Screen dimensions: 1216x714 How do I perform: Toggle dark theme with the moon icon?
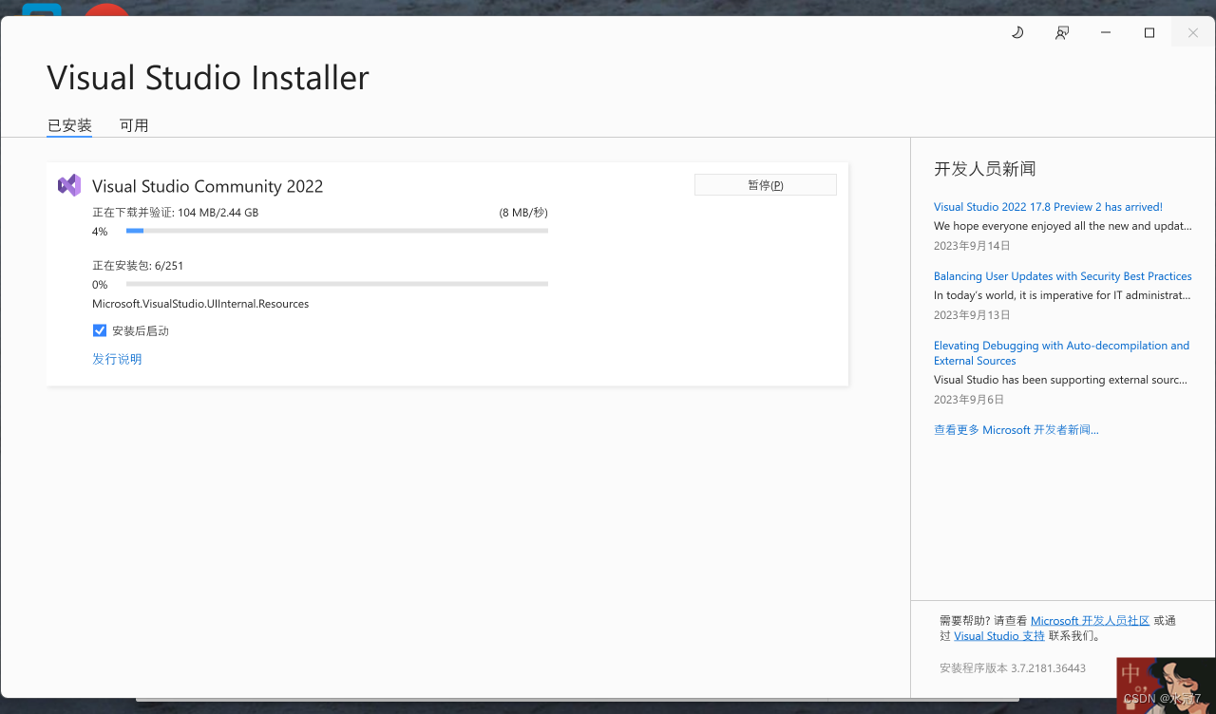1017,31
